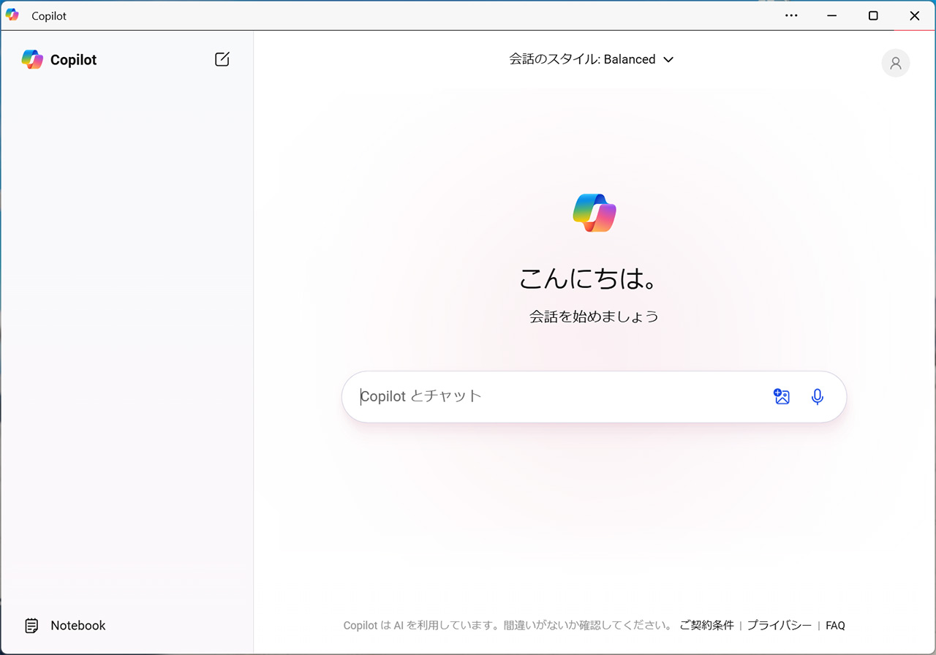936x655 pixels.
Task: Click the Copilot logo in the sidebar header
Action: click(32, 59)
